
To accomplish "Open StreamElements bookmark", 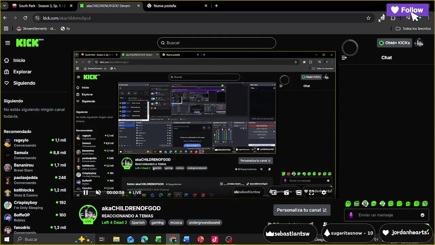I will tap(36, 29).
